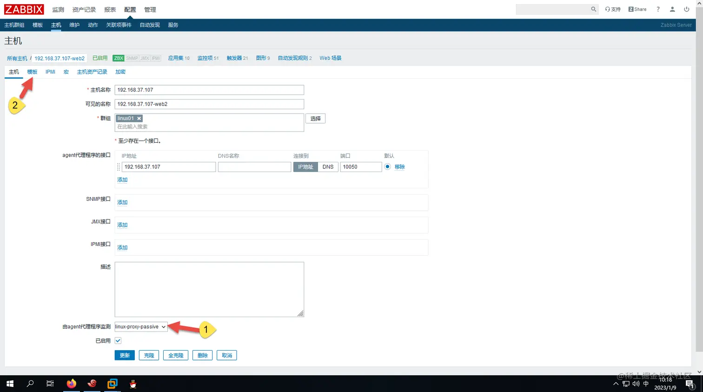Click the volume tray icon
This screenshot has height=392, width=703.
pos(636,384)
